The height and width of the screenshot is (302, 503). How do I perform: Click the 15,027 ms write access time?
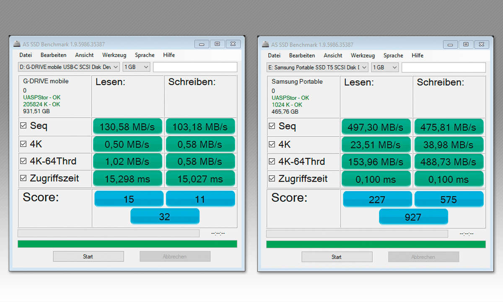pos(200,178)
